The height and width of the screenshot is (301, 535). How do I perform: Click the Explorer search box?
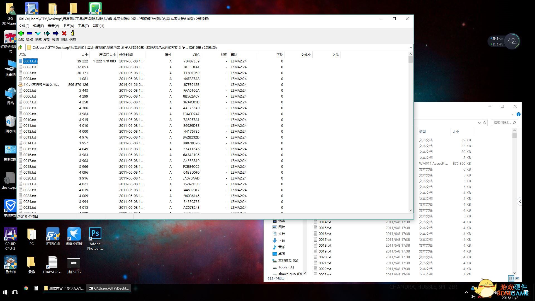pos(502,123)
